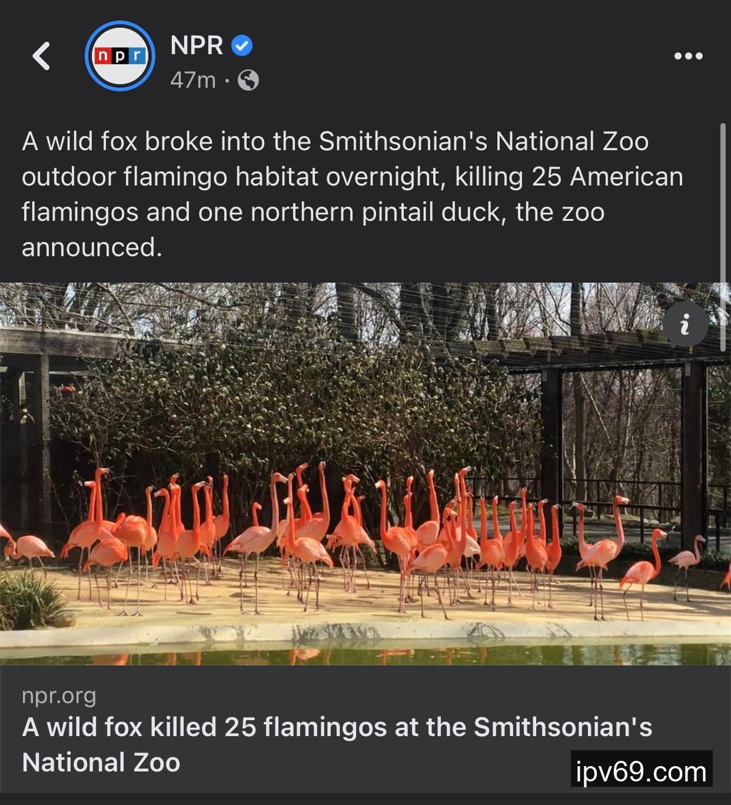Tap the blue verified checkmark badge

(242, 45)
